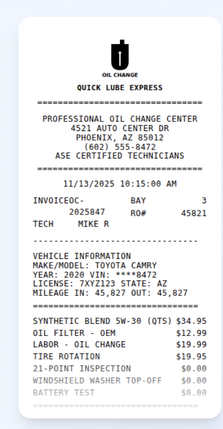Click PHOENIX, AZ 85012 line
Viewport: 223px width, 429px height.
[120, 137]
